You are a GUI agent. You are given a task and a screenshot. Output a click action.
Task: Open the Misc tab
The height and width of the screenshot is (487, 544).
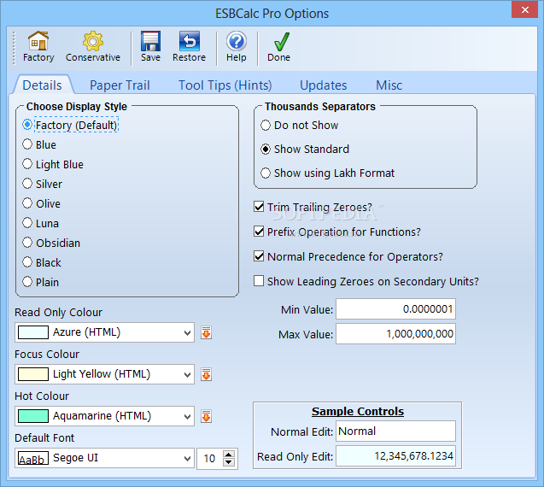(389, 85)
